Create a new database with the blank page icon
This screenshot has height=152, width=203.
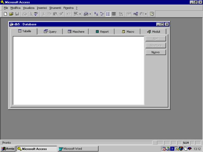point(5,14)
